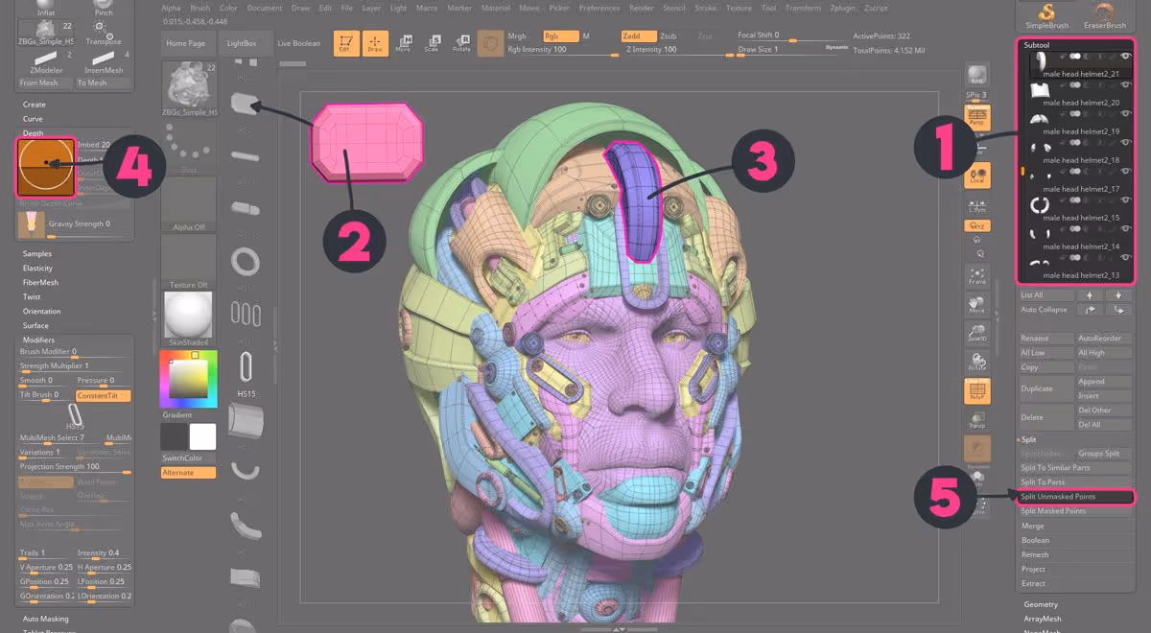The height and width of the screenshot is (633, 1151).
Task: Click the L.Sym icon
Action: (x=976, y=204)
